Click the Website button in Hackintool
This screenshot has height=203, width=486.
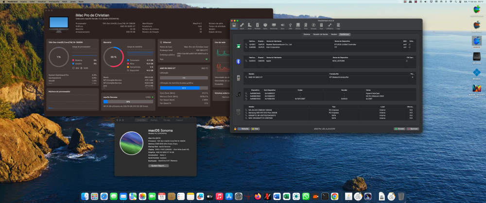pyautogui.click(x=243, y=128)
